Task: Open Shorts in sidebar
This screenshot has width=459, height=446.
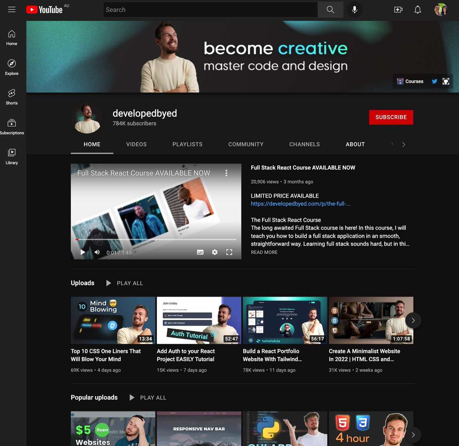Action: 12,97
